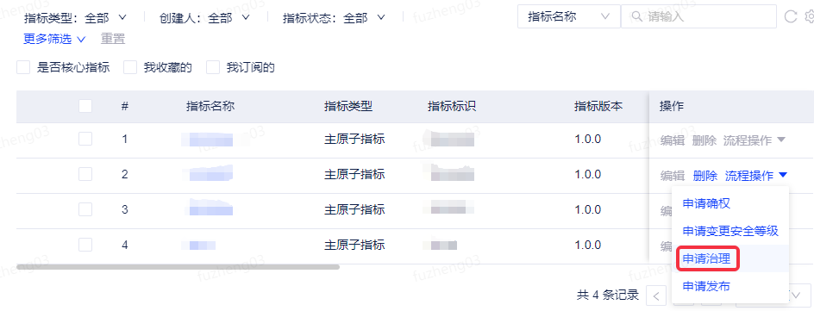Go to previous page arrow
This screenshot has height=311, width=814.
tap(656, 296)
